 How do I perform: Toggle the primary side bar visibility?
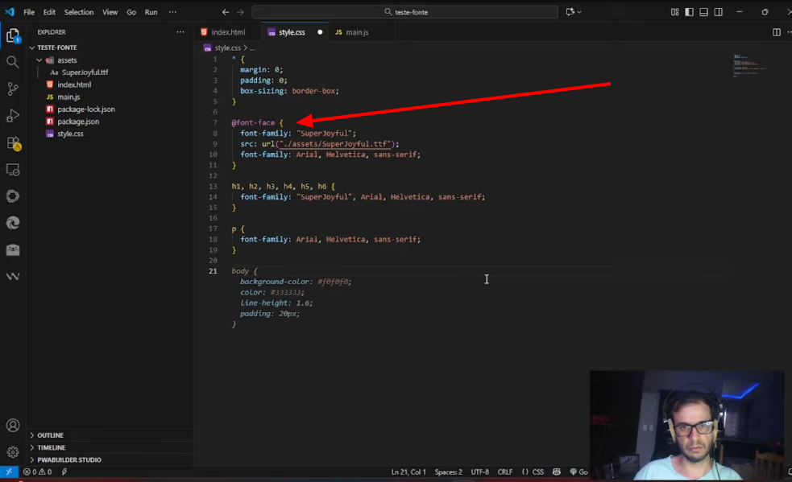[x=689, y=12]
